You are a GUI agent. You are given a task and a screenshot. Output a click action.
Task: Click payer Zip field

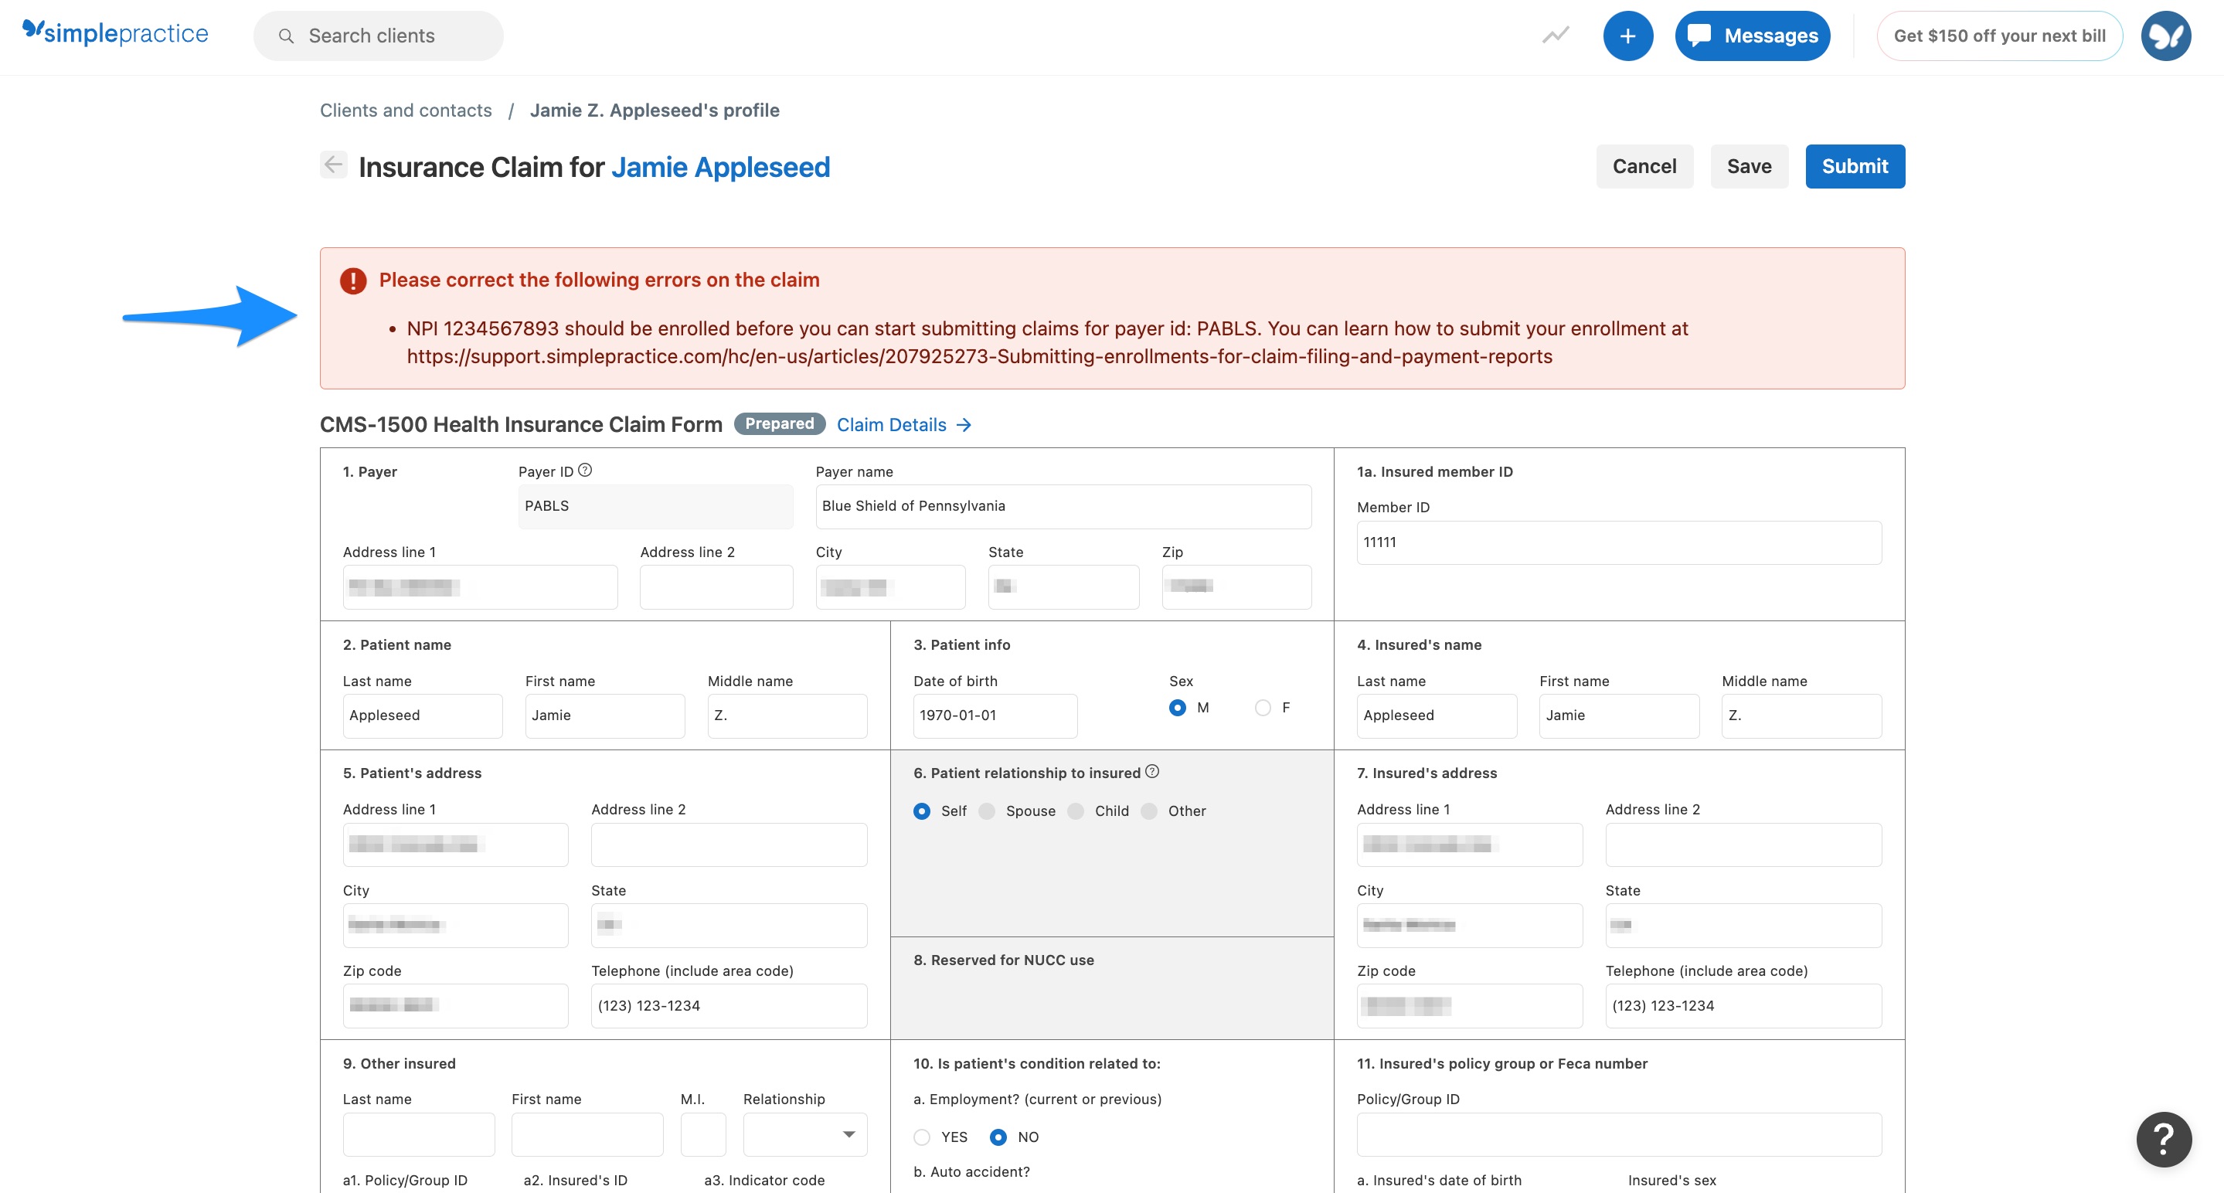1236,586
